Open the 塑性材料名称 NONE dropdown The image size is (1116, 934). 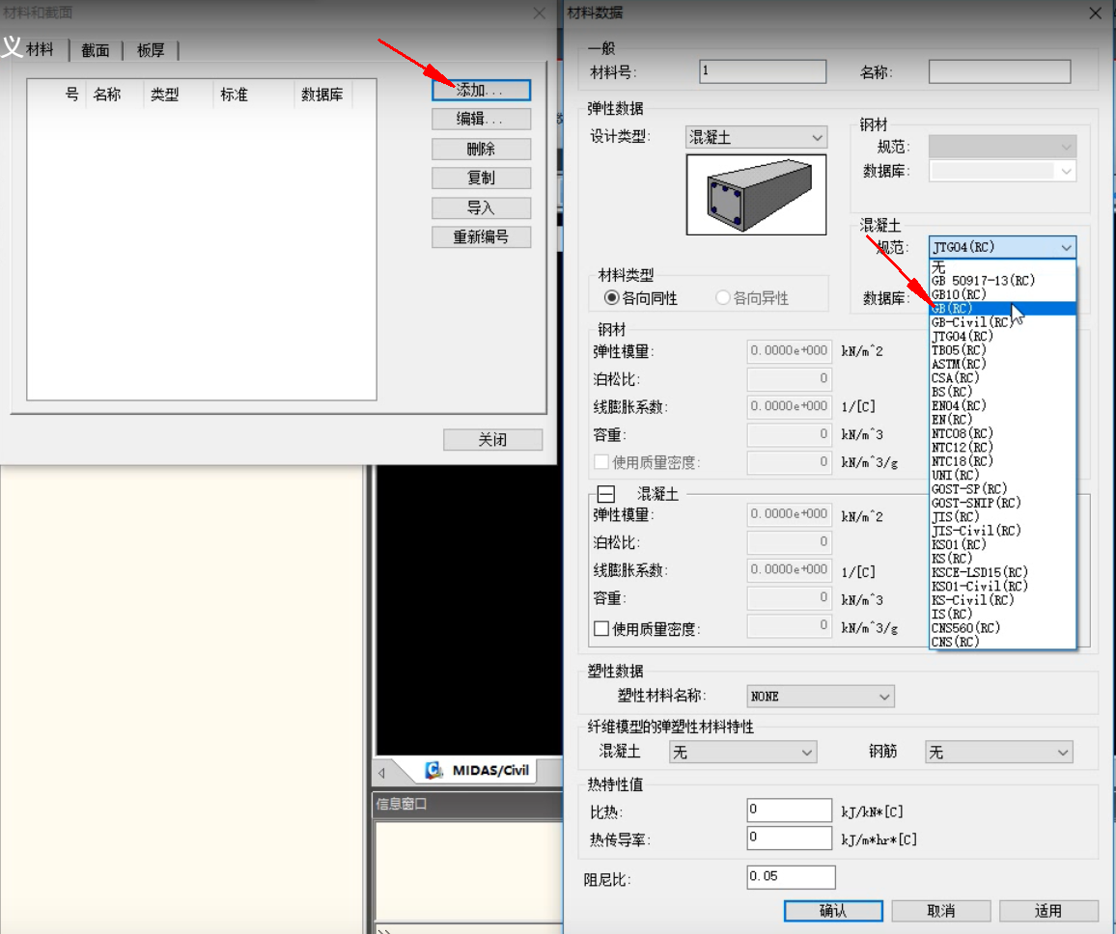pos(821,697)
